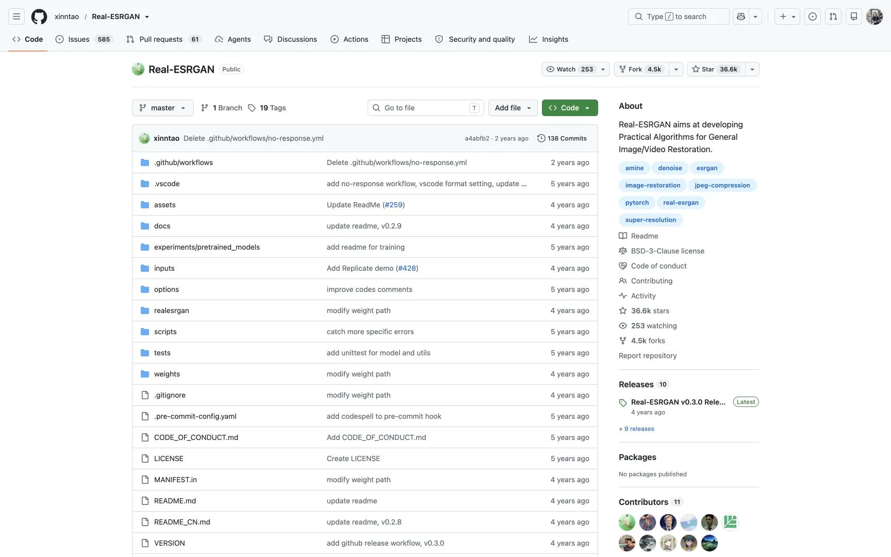Click the green chart contributor avatar
The width and height of the screenshot is (891, 557).
(x=730, y=522)
